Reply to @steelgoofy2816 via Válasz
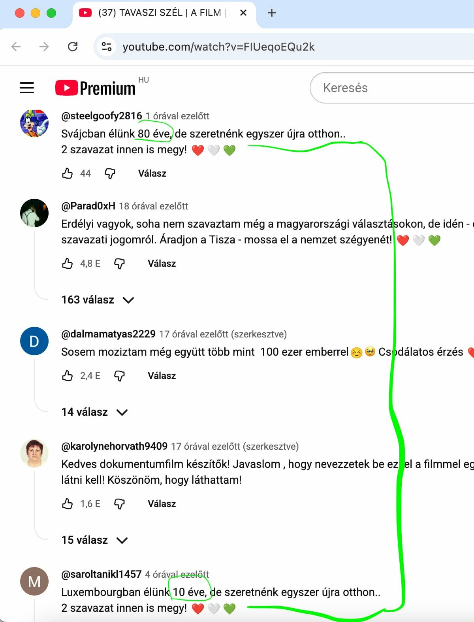This screenshot has height=622, width=474. tap(152, 173)
